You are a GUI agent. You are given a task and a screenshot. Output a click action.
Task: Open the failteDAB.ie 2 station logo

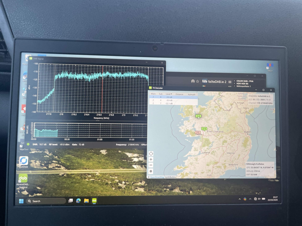point(204,81)
